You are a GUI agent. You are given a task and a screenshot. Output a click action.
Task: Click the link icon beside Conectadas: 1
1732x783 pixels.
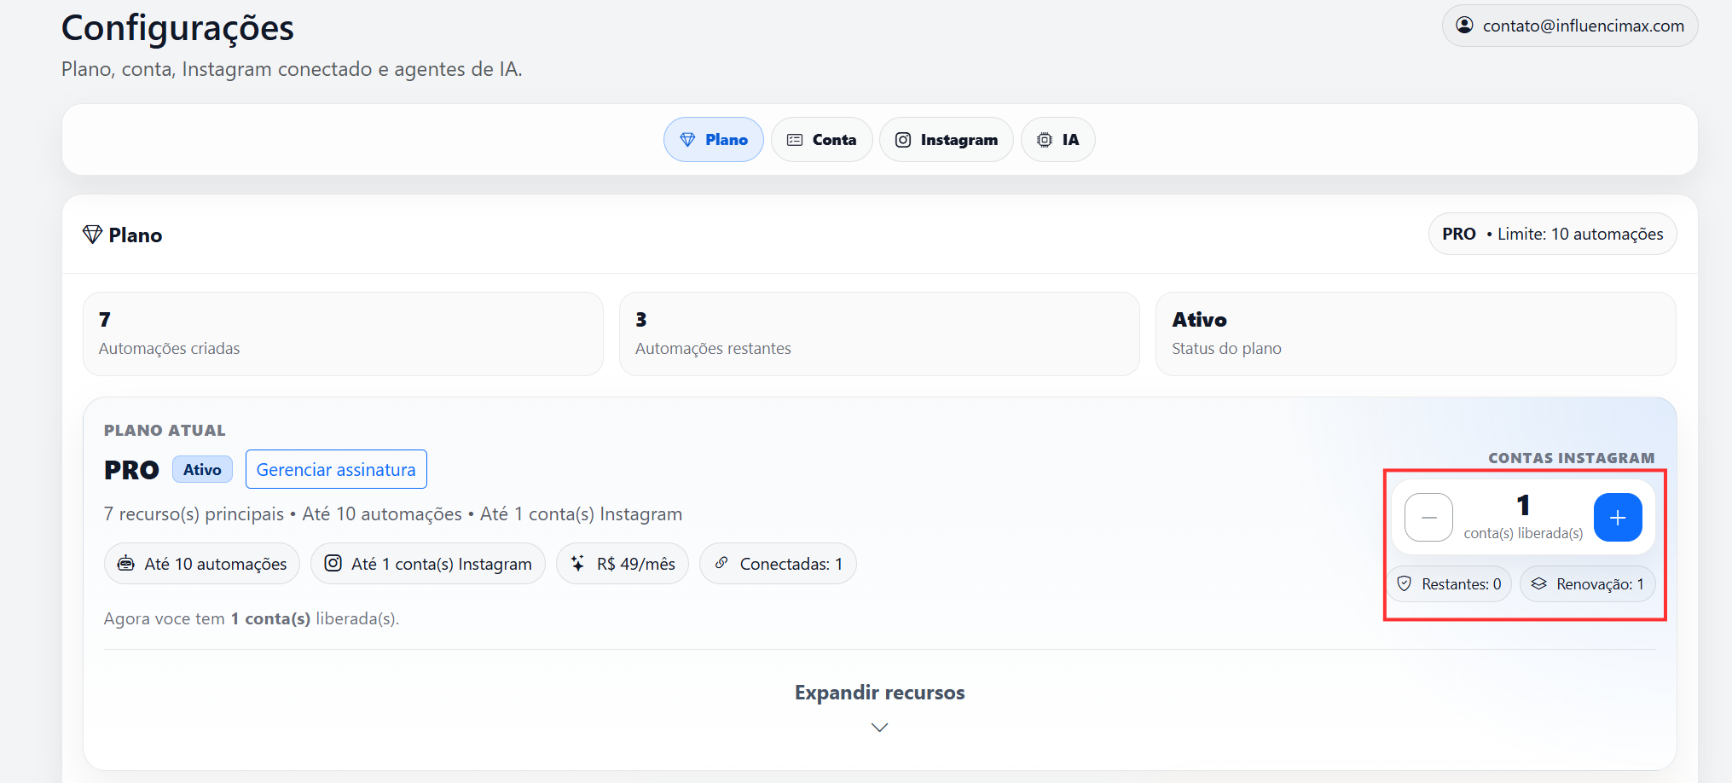pyautogui.click(x=721, y=563)
